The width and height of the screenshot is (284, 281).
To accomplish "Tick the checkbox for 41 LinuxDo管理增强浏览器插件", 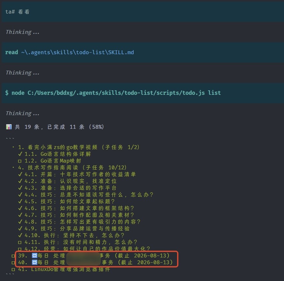I will coord(13,270).
